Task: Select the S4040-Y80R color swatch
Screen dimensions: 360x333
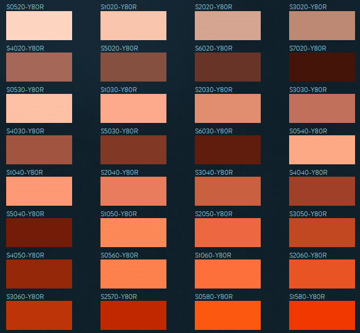Action: (x=322, y=192)
